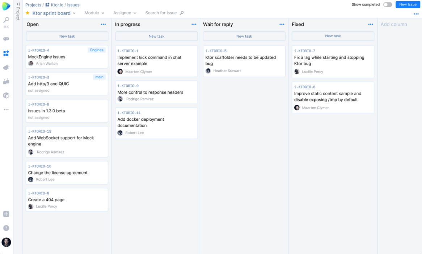Click New task in the Open column

(x=67, y=36)
